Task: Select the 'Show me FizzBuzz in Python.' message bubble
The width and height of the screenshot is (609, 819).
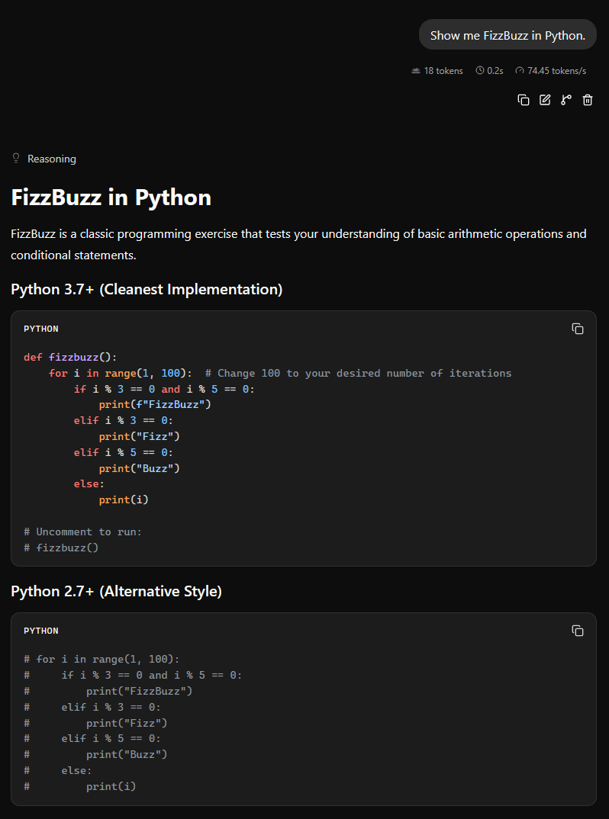Action: point(507,35)
